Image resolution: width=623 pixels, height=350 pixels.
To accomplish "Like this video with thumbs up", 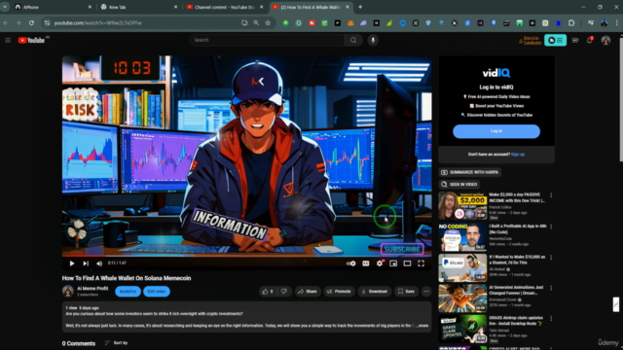I will pos(268,292).
